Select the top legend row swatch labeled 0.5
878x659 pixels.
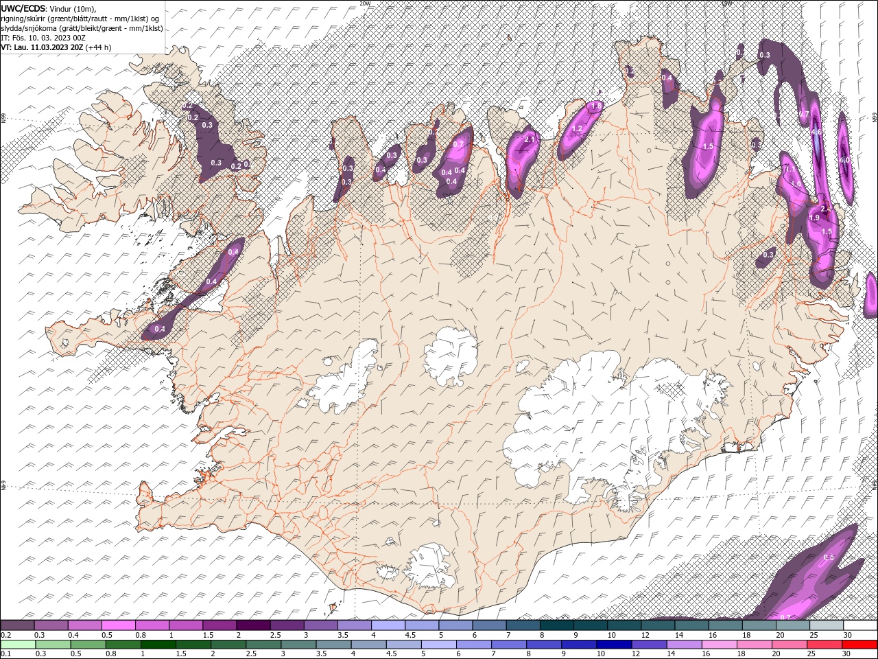(118, 625)
